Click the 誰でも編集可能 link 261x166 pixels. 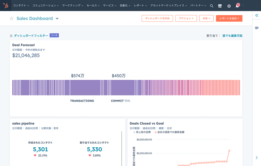click(232, 36)
